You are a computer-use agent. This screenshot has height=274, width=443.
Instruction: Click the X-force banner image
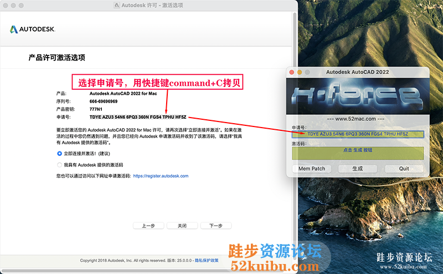tap(358, 97)
